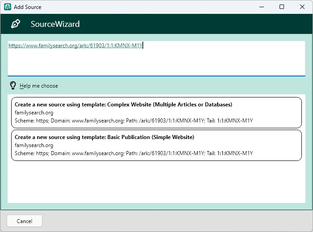Click familysearch.org under Complex Website option

(34, 113)
